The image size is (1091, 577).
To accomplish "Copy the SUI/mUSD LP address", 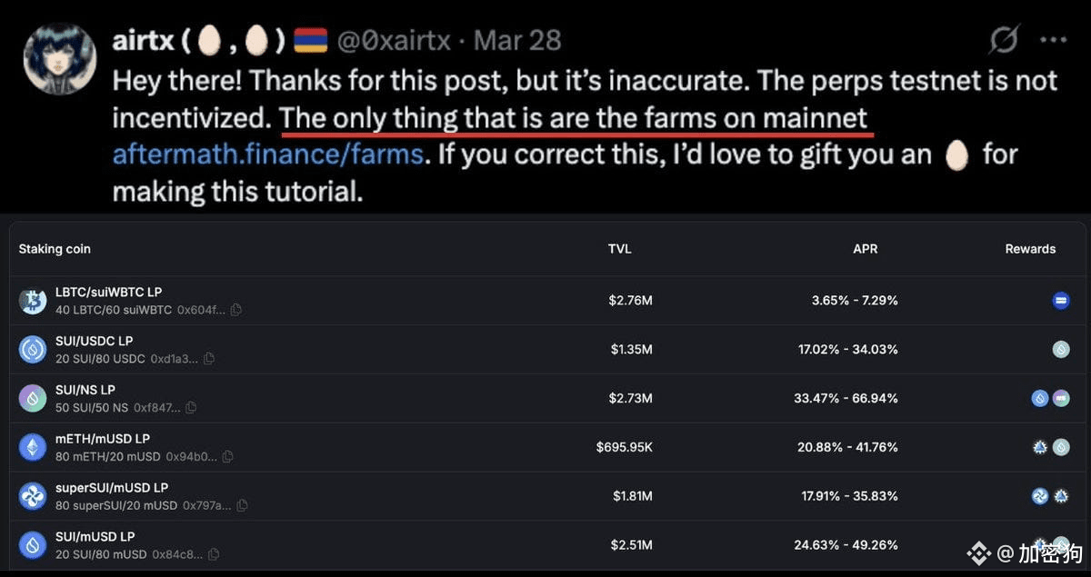I will click(213, 554).
